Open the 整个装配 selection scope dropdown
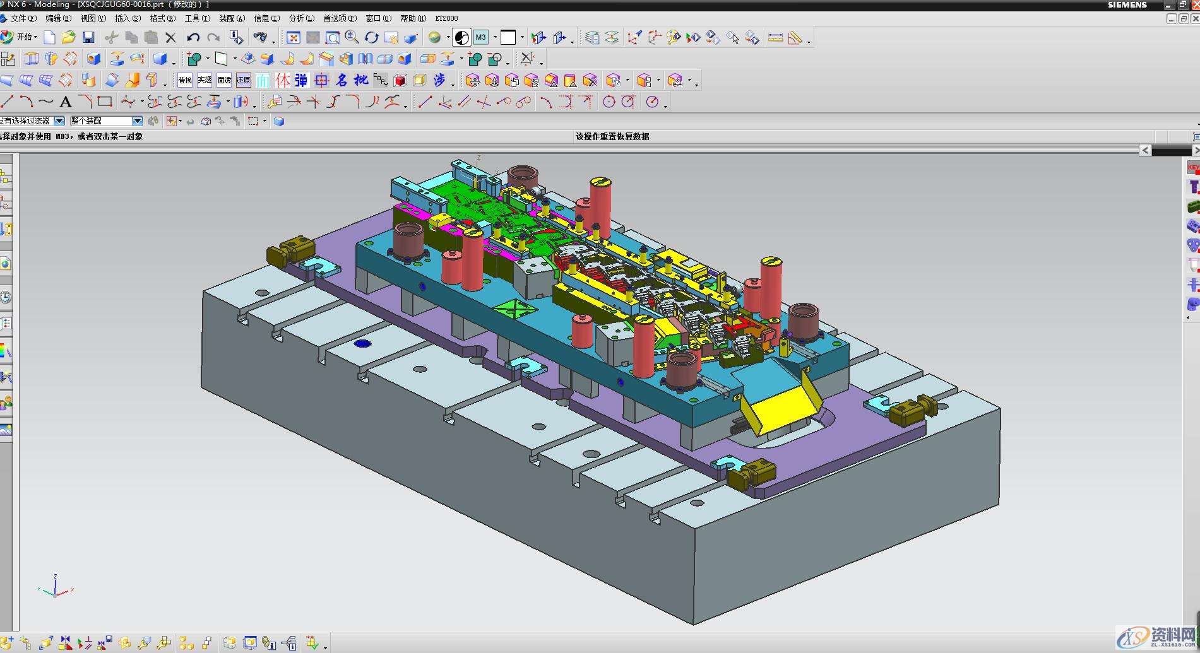The height and width of the screenshot is (653, 1200). coord(137,121)
